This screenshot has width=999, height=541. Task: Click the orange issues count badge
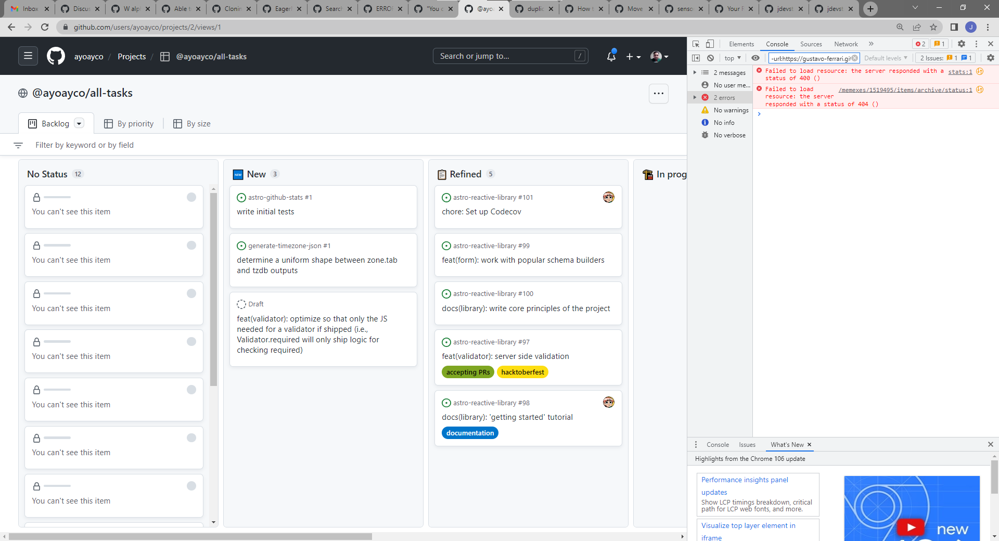click(x=939, y=44)
